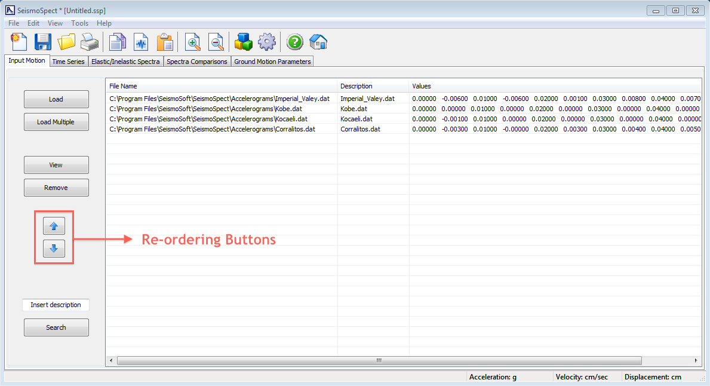The image size is (710, 386).
Task: Switch to the Time Series tab
Action: coord(68,62)
